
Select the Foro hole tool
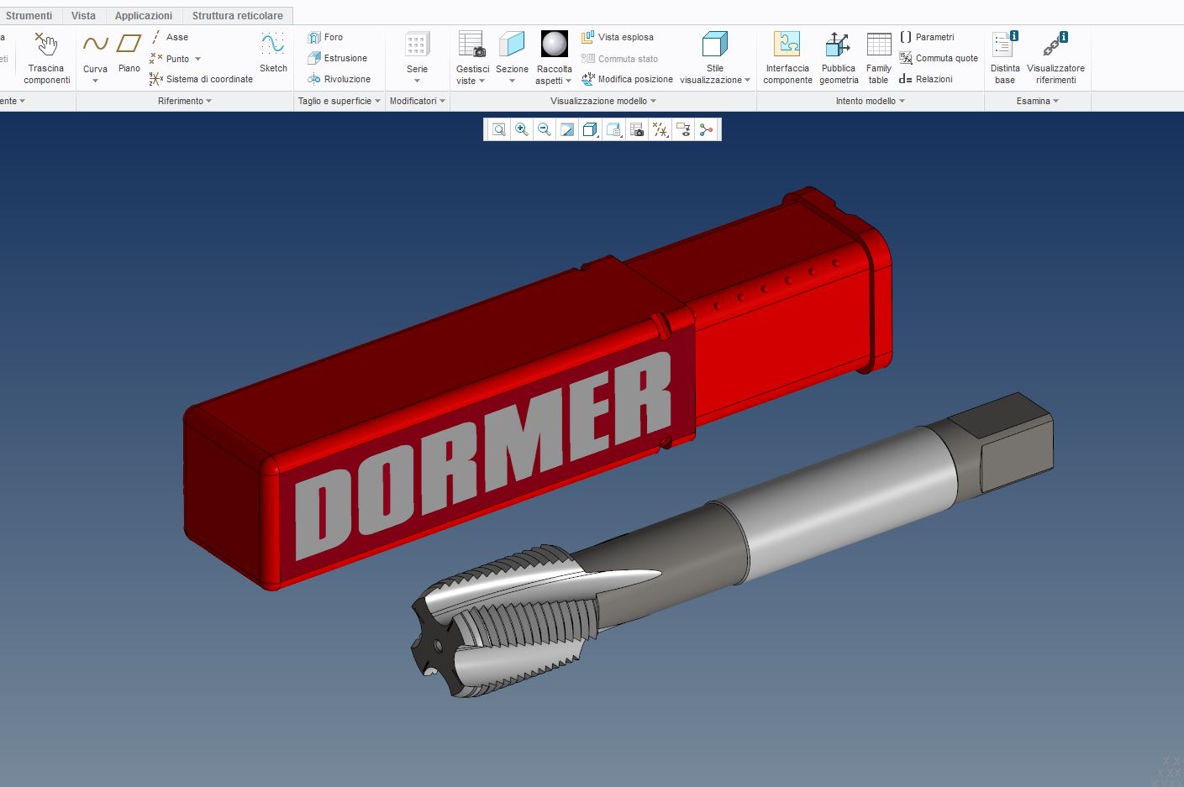(325, 37)
